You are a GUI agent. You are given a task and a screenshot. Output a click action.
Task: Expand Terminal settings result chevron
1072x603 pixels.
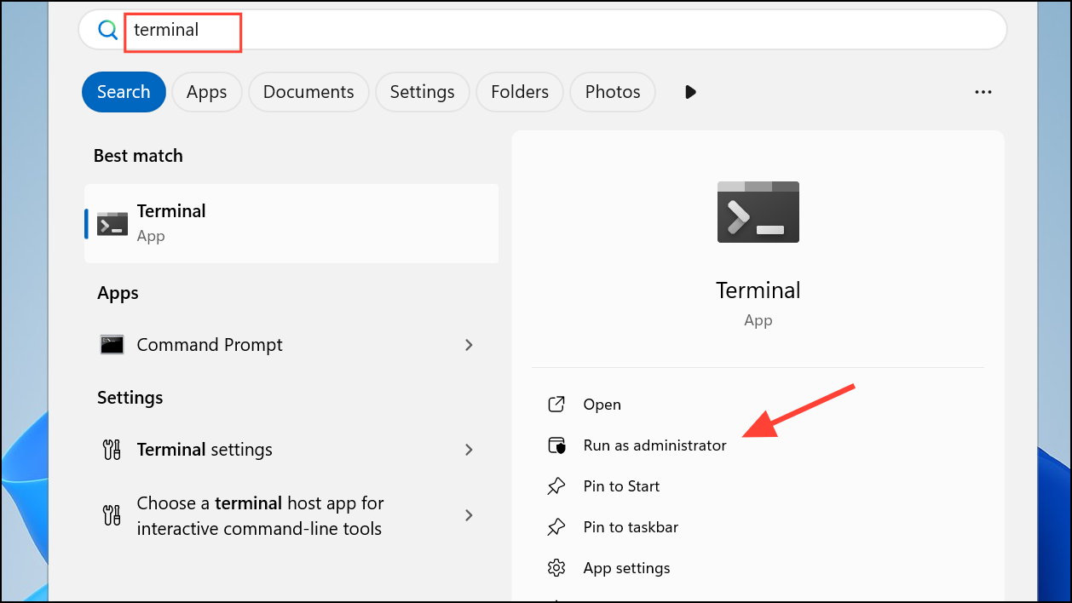tap(469, 450)
